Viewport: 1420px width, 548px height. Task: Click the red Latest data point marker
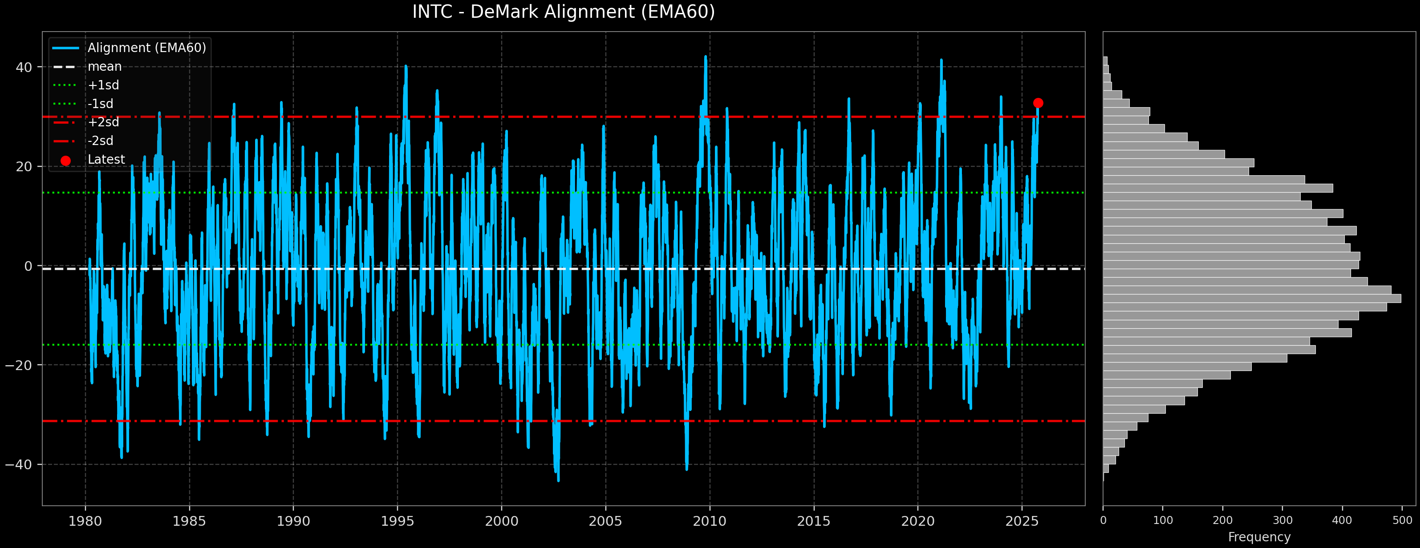point(1038,103)
